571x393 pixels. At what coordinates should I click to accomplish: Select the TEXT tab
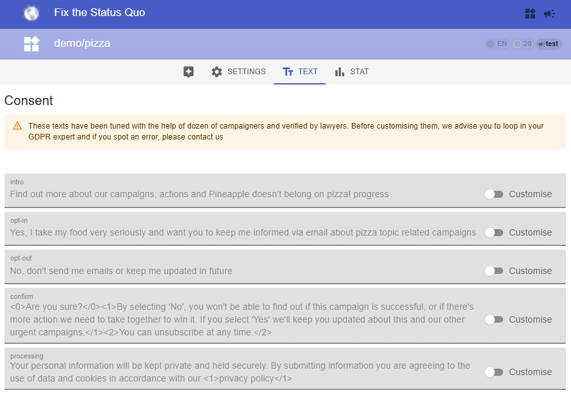[x=300, y=72]
